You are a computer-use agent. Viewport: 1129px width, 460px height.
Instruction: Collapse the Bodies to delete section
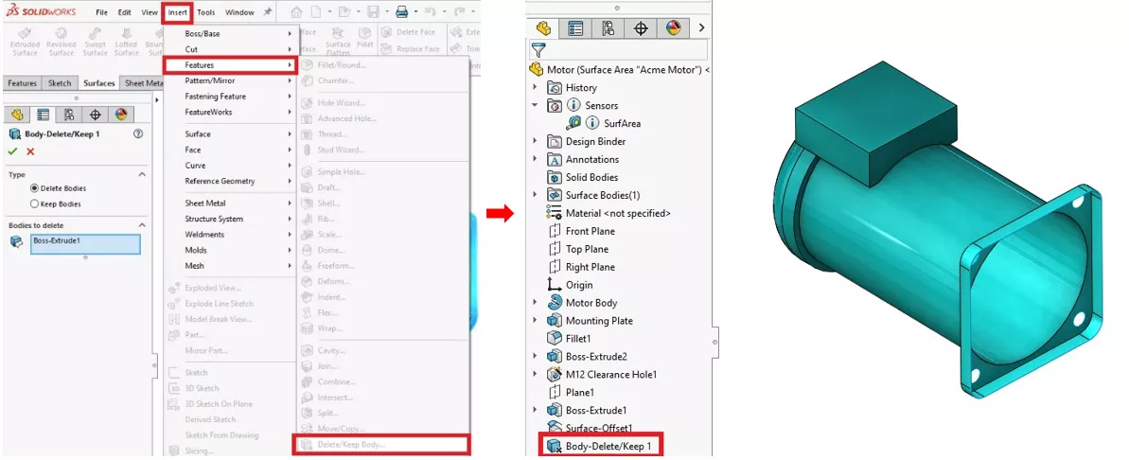pyautogui.click(x=142, y=225)
